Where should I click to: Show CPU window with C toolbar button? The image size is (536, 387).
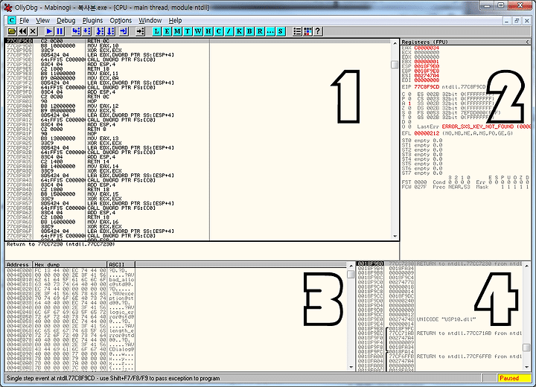pyautogui.click(x=218, y=31)
